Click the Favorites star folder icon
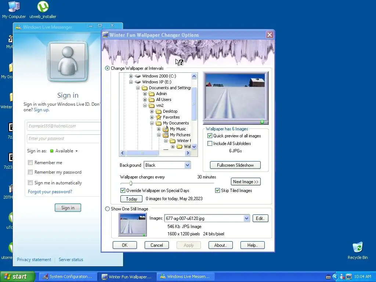376x282 pixels. click(x=159, y=117)
